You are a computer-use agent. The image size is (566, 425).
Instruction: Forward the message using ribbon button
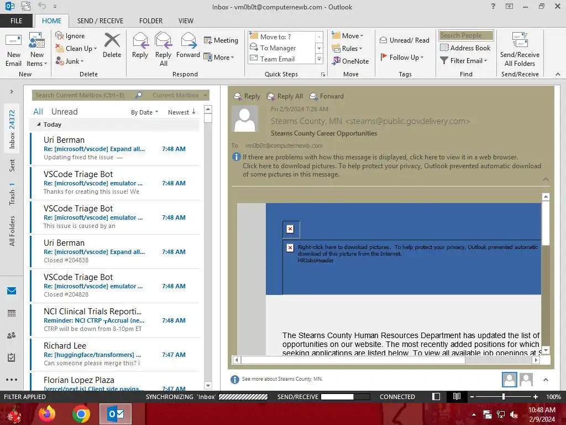coord(188,45)
